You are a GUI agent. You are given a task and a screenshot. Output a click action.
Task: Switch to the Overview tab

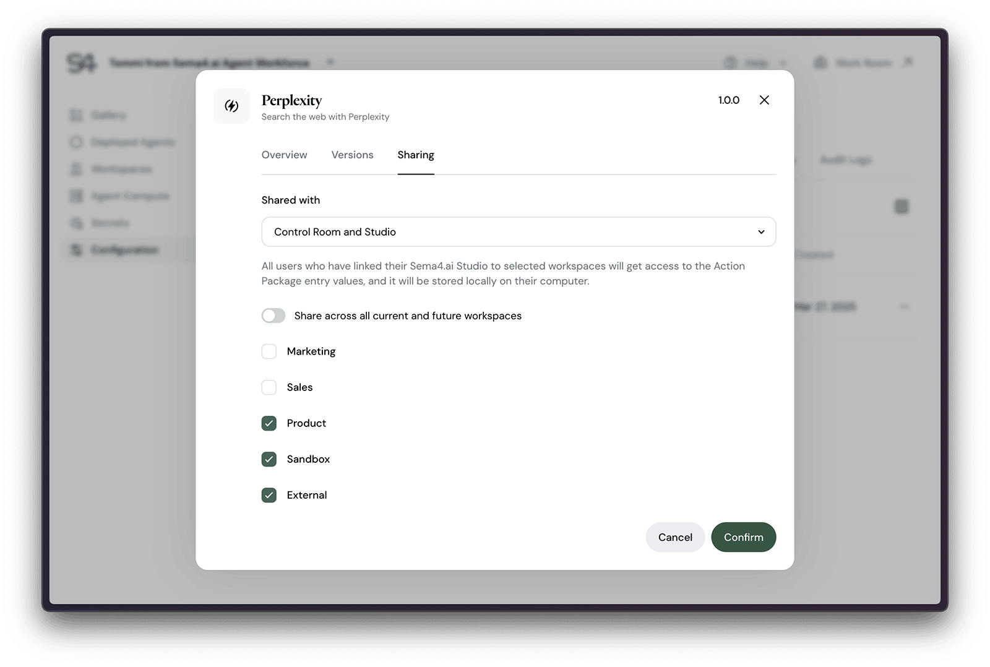click(x=284, y=155)
